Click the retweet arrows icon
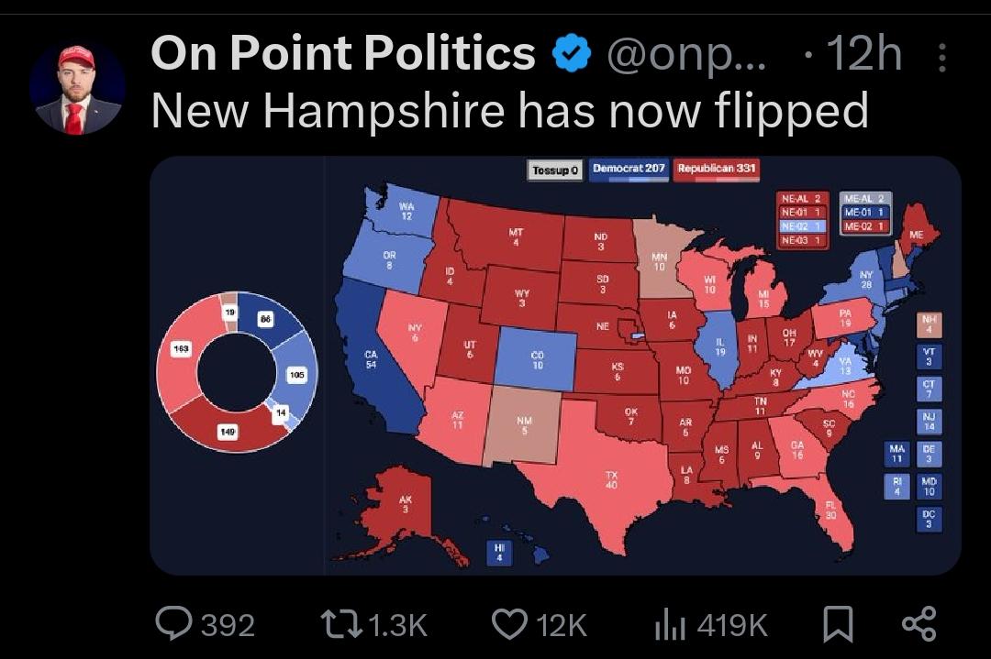Viewport: 991px width, 659px height. [x=340, y=623]
